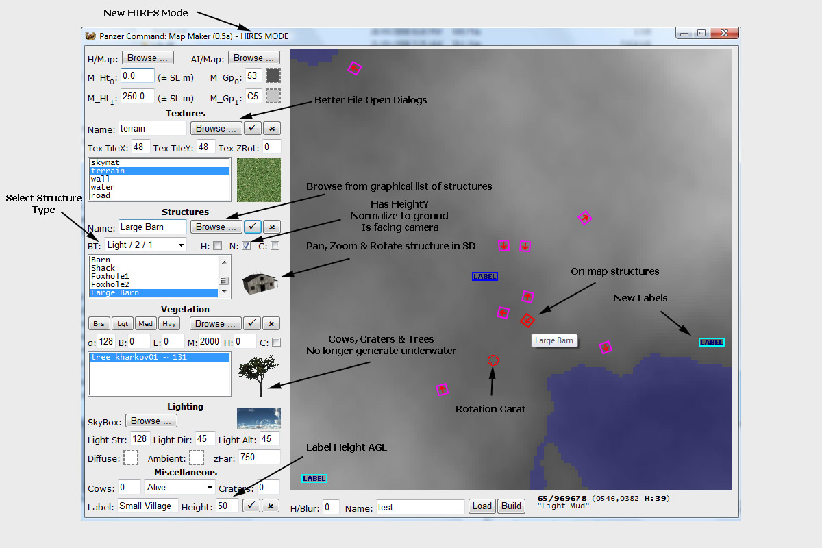Select the pink marker with left-pointing arrow

(x=503, y=312)
